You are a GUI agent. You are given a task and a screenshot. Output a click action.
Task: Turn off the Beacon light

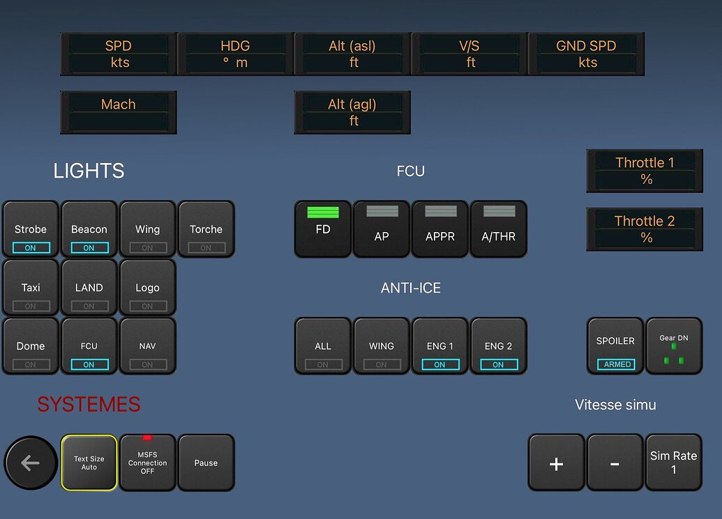(89, 229)
